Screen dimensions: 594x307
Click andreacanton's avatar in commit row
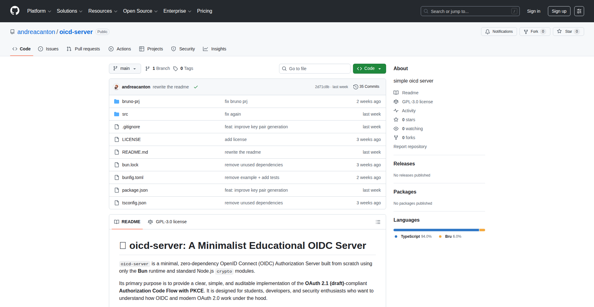click(117, 87)
